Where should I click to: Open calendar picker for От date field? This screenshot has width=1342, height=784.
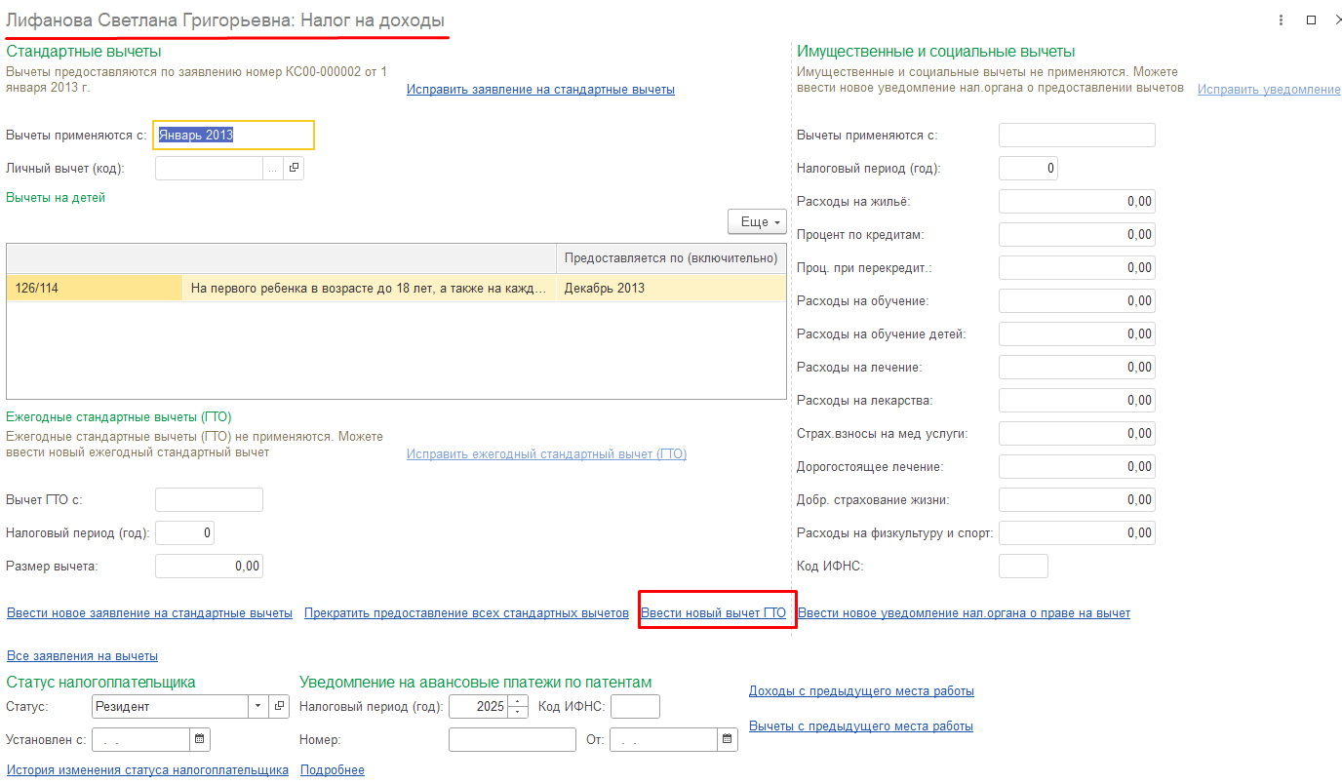point(727,740)
